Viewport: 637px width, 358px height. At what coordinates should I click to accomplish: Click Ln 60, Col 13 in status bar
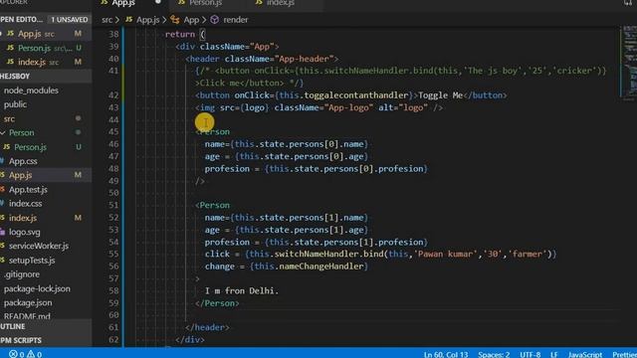[x=446, y=354]
